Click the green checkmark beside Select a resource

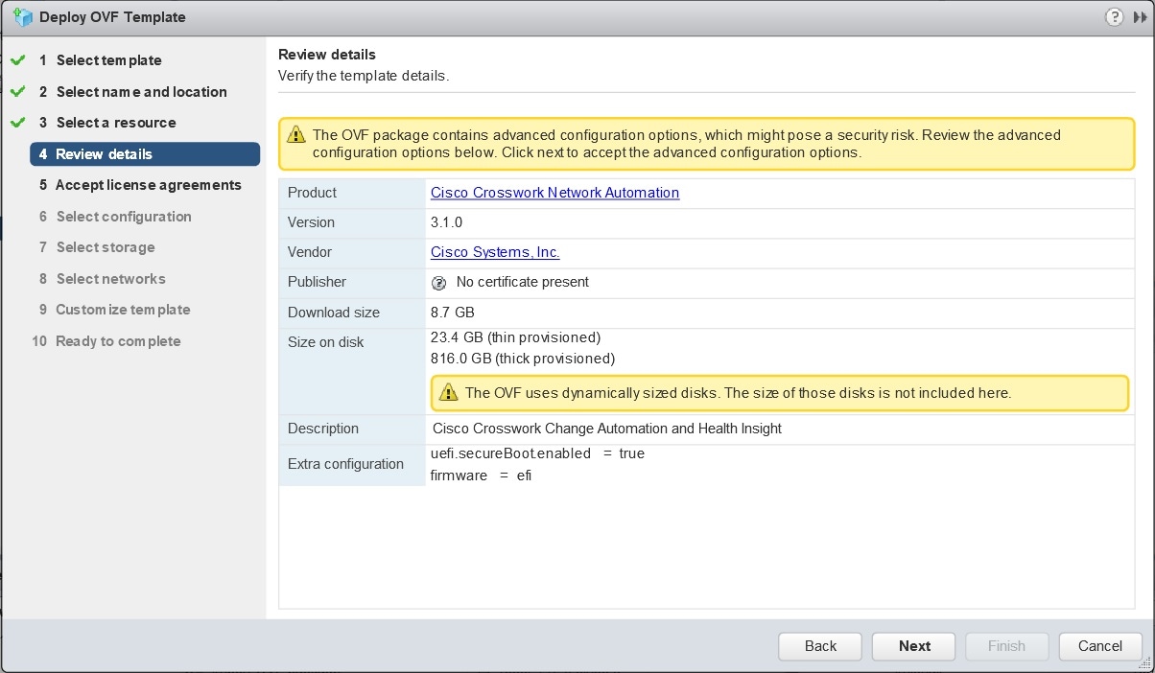point(17,123)
